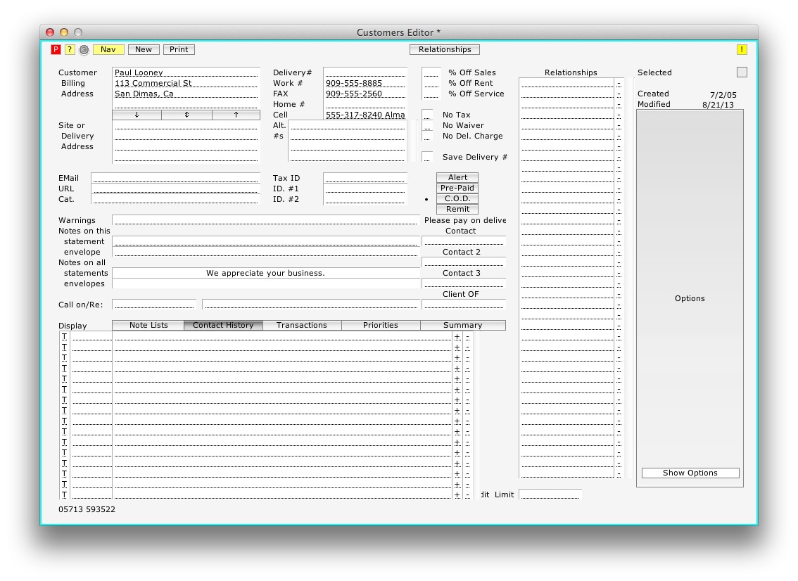Click the Cat. field
The height and width of the screenshot is (581, 798).
click(x=176, y=199)
